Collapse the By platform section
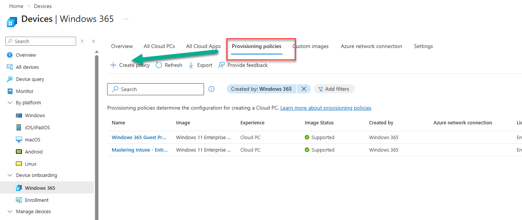 pyautogui.click(x=10, y=103)
